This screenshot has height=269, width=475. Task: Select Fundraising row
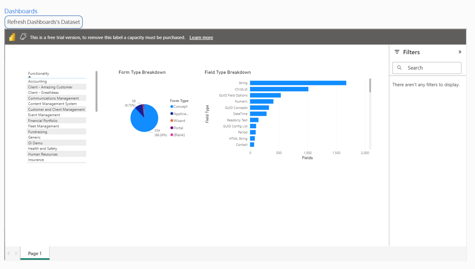point(57,132)
